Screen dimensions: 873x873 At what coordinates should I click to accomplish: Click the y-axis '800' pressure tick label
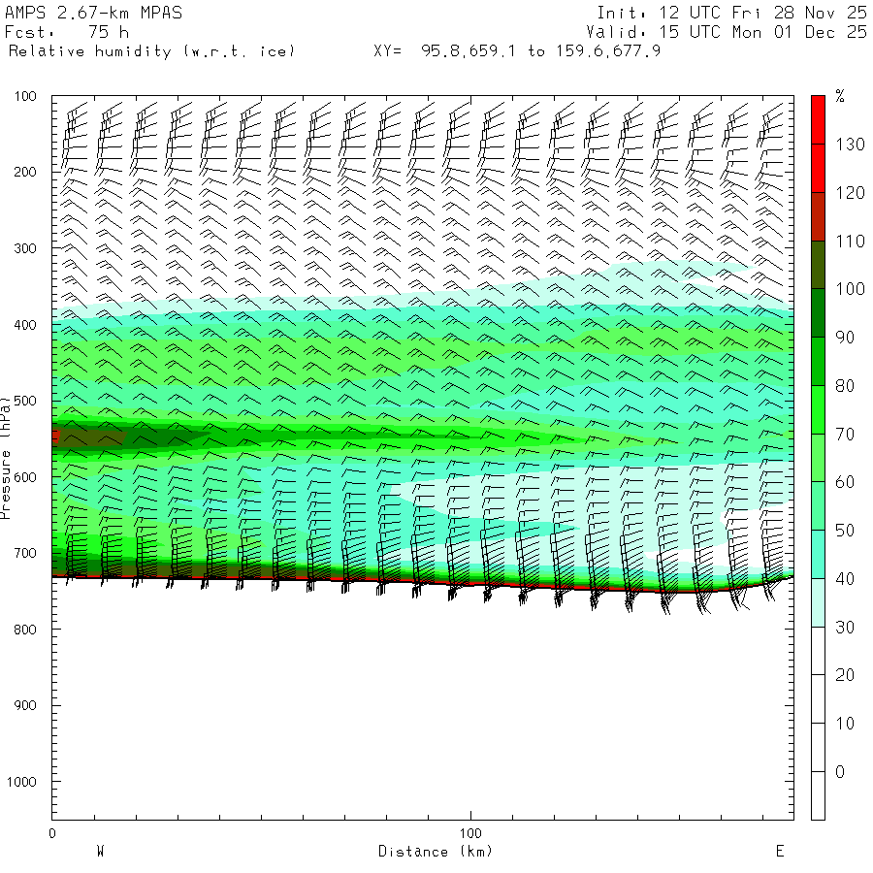[x=25, y=630]
